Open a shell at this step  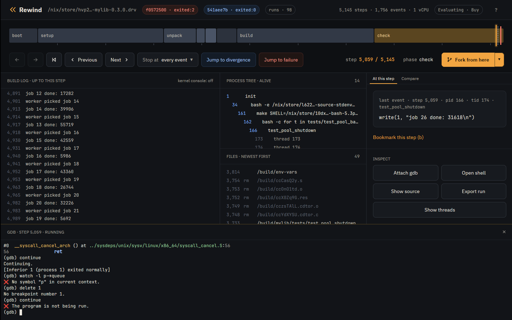click(x=474, y=173)
